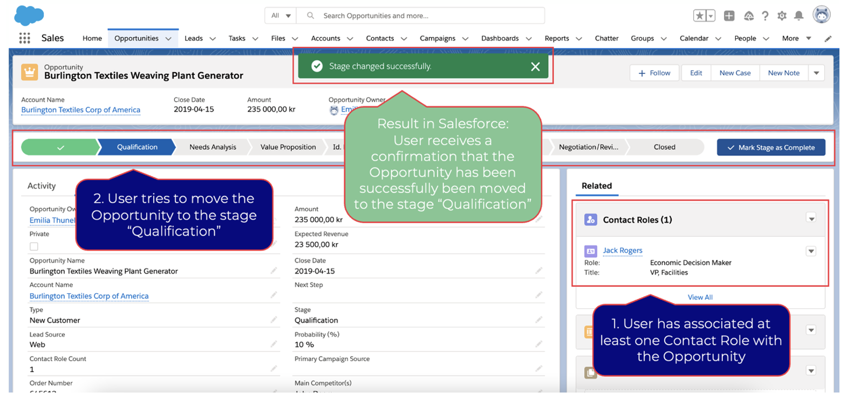Open the Help question mark icon
The height and width of the screenshot is (413, 847).
coord(765,16)
